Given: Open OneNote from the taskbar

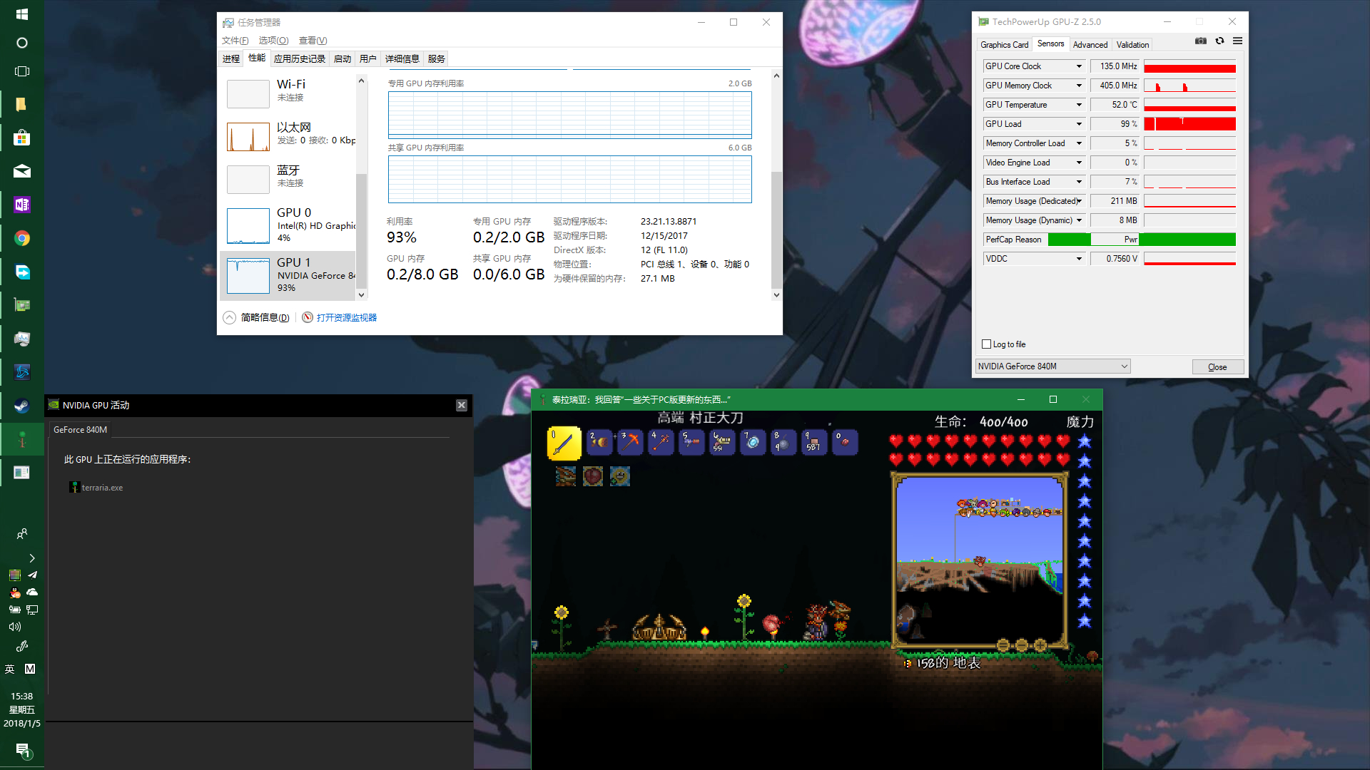Looking at the screenshot, I should [22, 205].
